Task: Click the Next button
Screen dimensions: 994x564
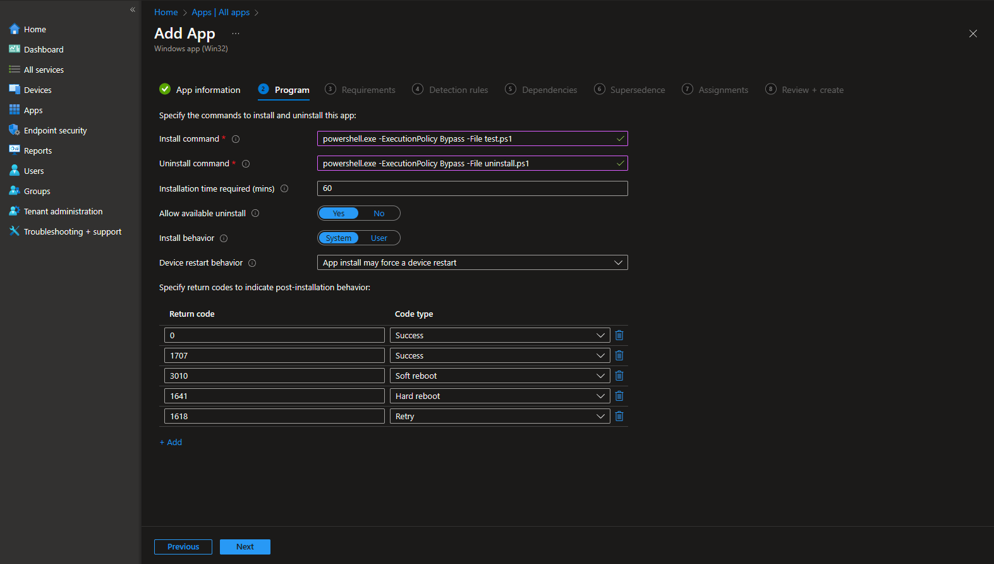Action: coord(245,547)
